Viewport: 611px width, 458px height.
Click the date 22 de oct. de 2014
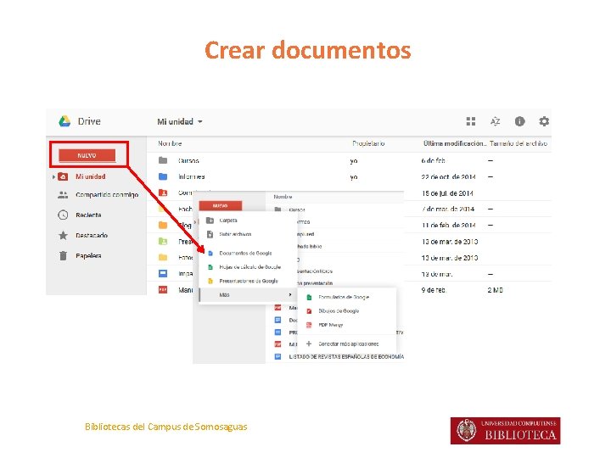449,176
